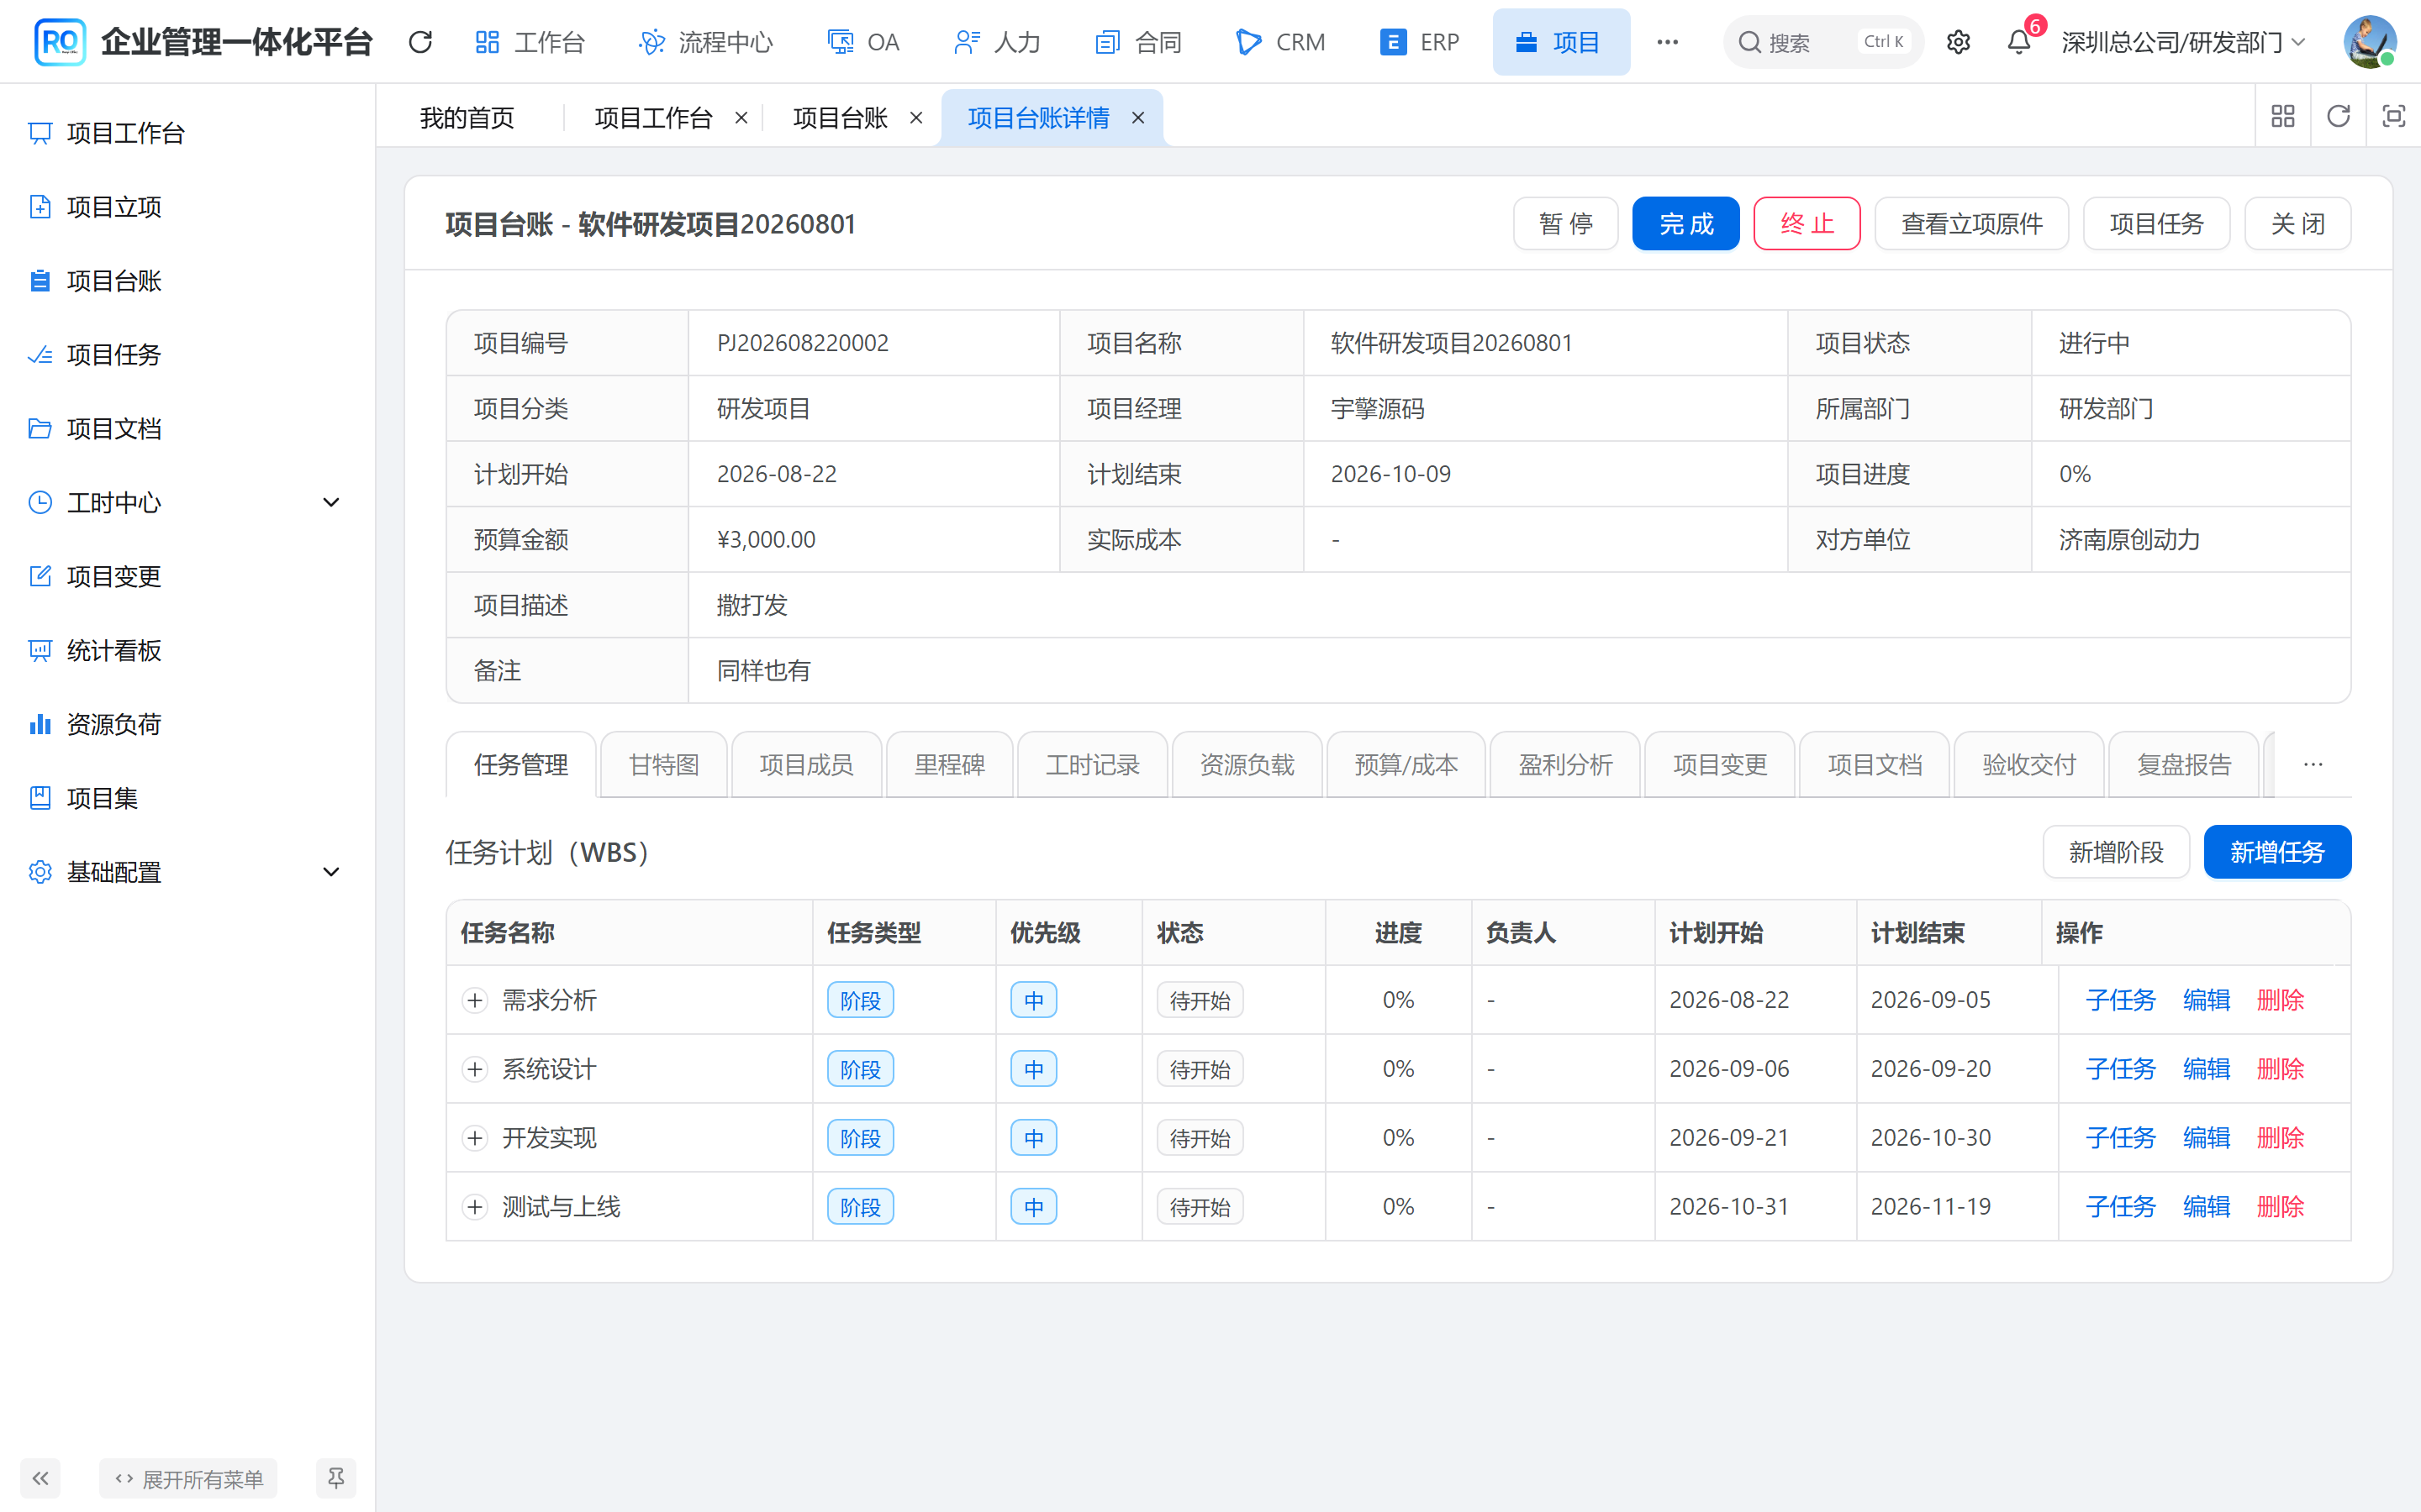Open the CRM top menu
The image size is (2421, 1512).
pos(1280,42)
